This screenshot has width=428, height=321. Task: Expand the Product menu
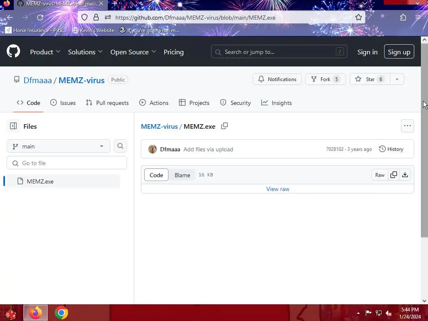click(x=45, y=52)
